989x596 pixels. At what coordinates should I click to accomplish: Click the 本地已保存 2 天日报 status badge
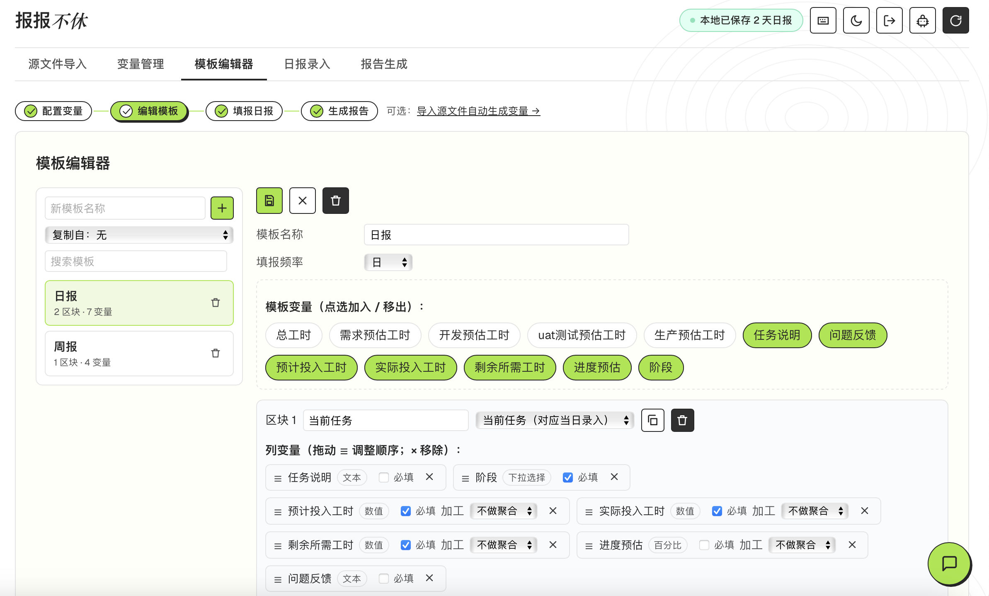741,20
